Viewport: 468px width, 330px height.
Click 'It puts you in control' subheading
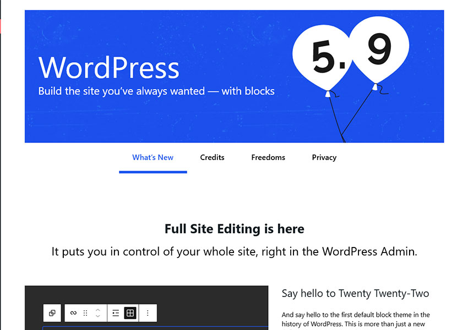click(235, 251)
